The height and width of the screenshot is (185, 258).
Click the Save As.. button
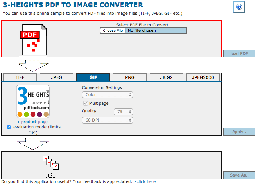coord(239,175)
